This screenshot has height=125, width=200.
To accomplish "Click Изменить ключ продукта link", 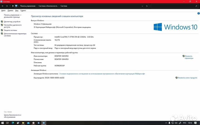I will tap(187, 78).
